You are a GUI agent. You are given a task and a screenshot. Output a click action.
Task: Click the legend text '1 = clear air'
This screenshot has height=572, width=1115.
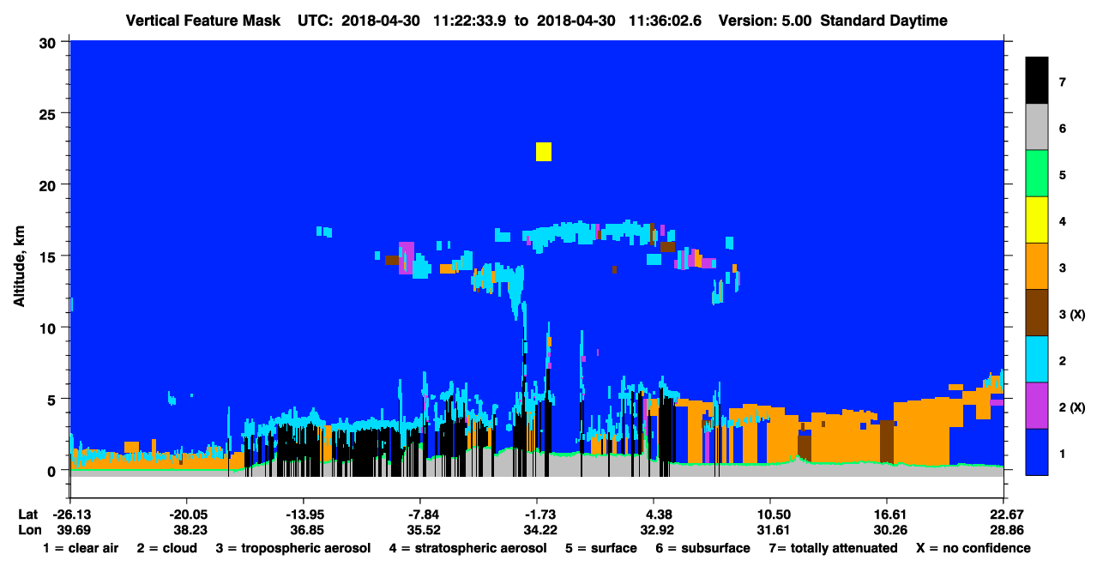81,548
